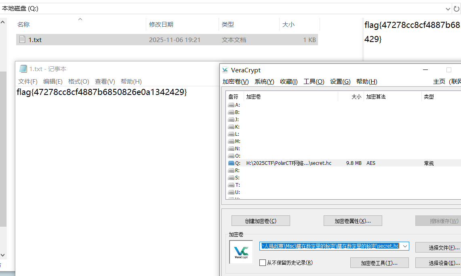
Task: Maximize the VeraCrypt window
Action: point(448,70)
